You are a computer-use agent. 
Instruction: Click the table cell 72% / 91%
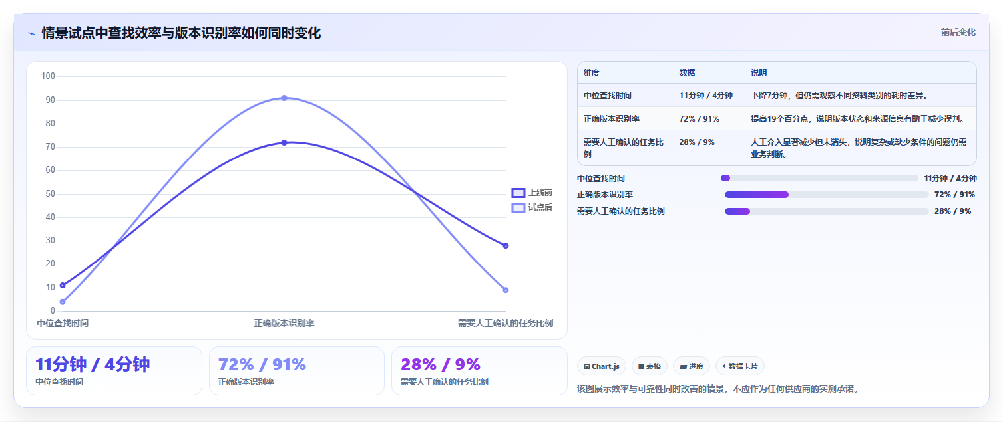(x=699, y=119)
